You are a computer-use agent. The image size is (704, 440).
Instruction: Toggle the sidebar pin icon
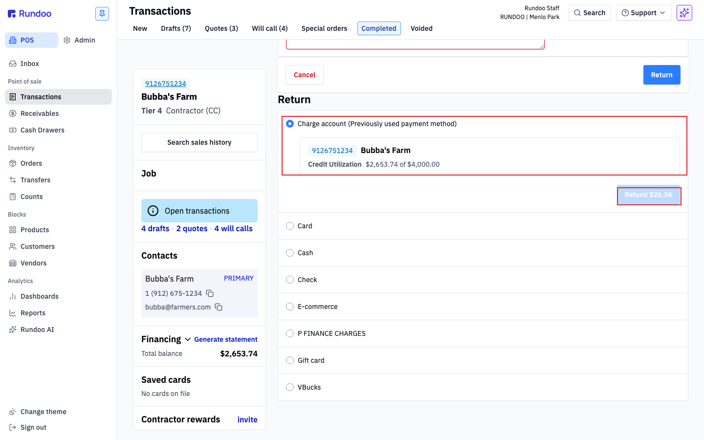click(x=102, y=14)
